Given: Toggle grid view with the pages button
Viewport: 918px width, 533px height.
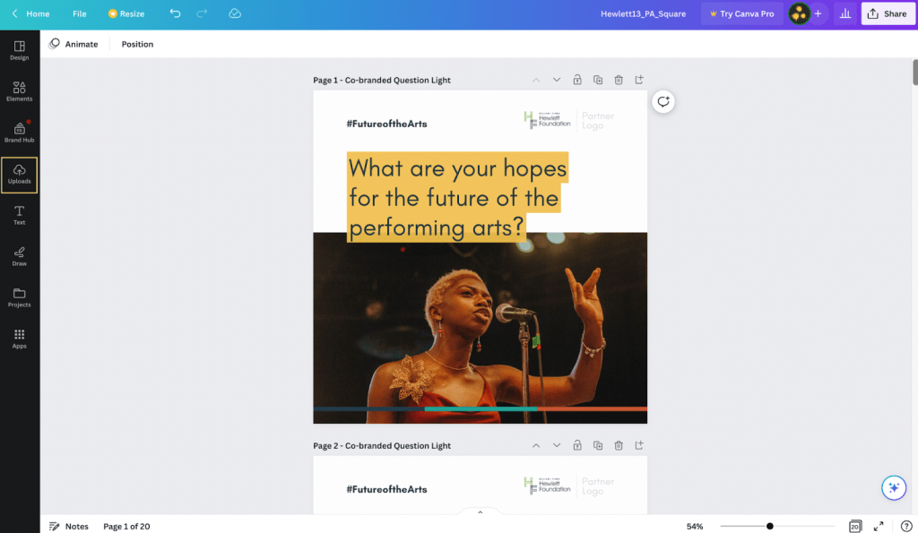Looking at the screenshot, I should tap(855, 526).
